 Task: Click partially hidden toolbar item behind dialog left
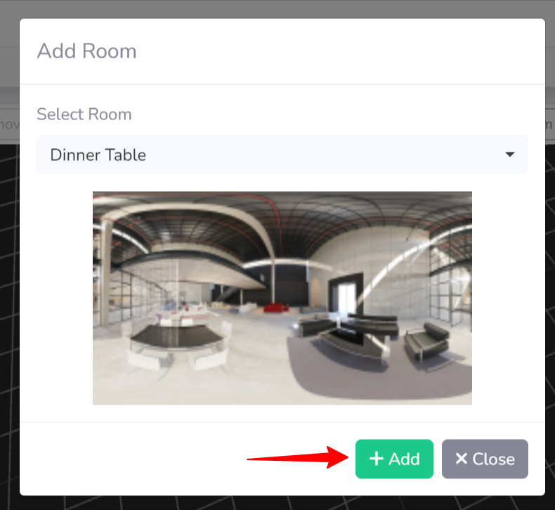[10, 124]
